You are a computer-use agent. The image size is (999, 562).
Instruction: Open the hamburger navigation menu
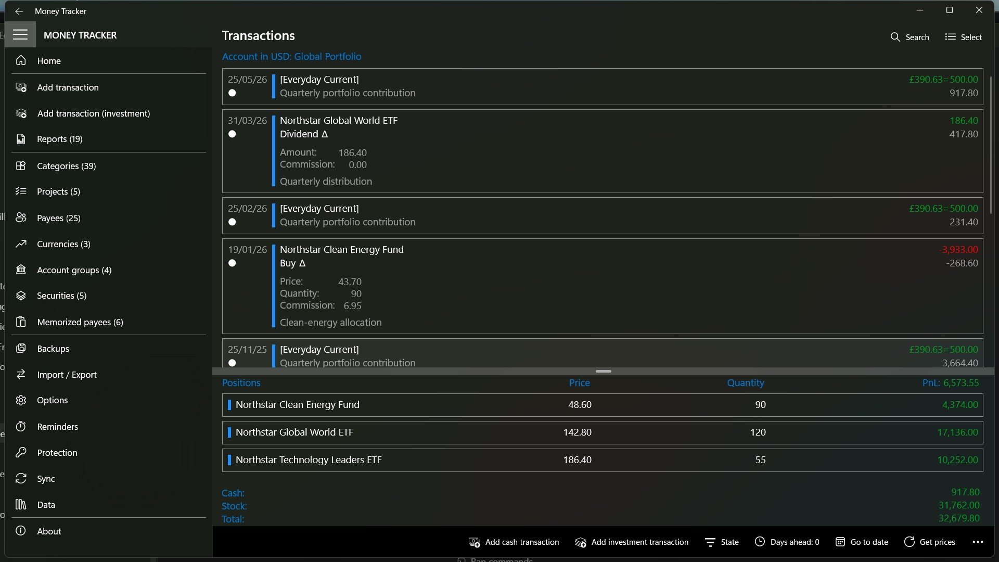(x=20, y=35)
